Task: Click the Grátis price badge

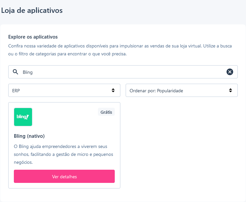Action: (106, 112)
